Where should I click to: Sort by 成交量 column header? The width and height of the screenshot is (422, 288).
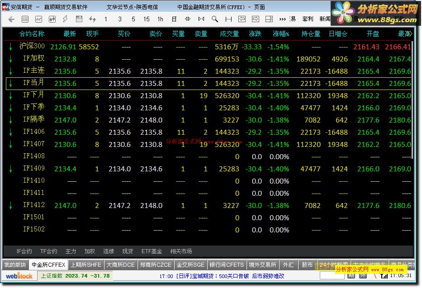pyautogui.click(x=229, y=34)
